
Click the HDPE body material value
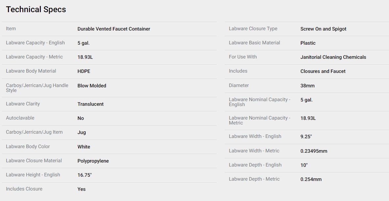84,71
